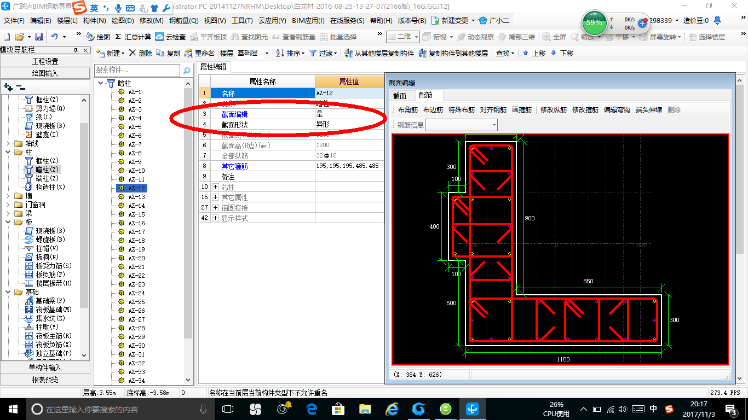Click the collapse-all minus icon in navigator
The image size is (748, 420).
click(20, 86)
